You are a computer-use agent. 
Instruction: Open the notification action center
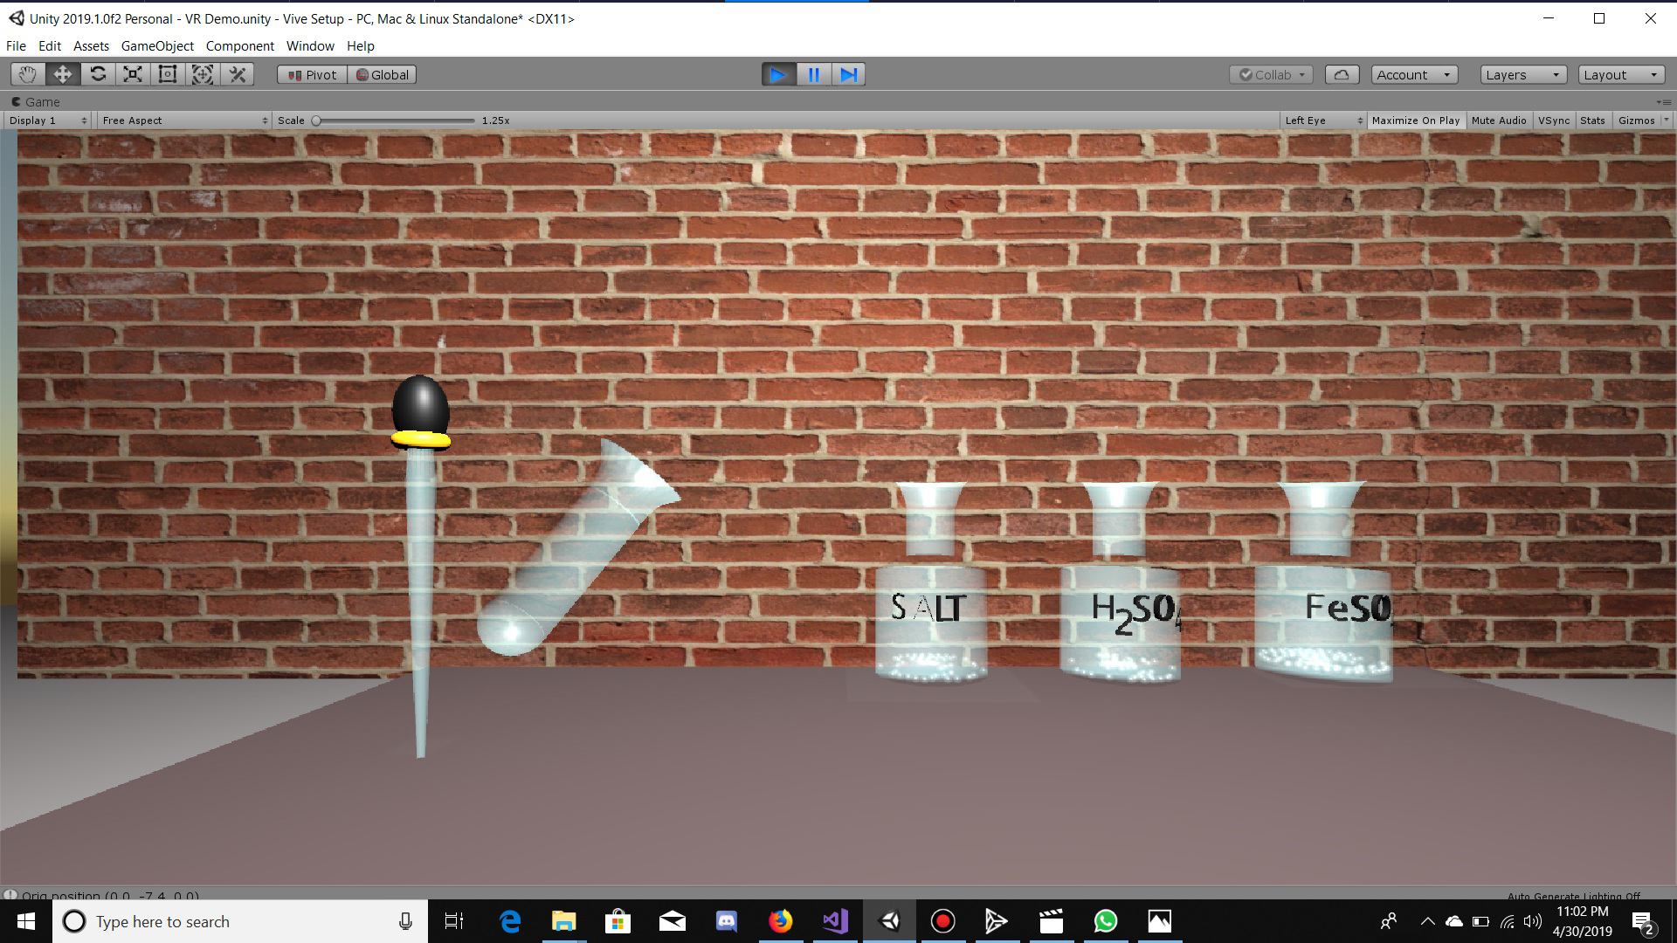coord(1643,922)
